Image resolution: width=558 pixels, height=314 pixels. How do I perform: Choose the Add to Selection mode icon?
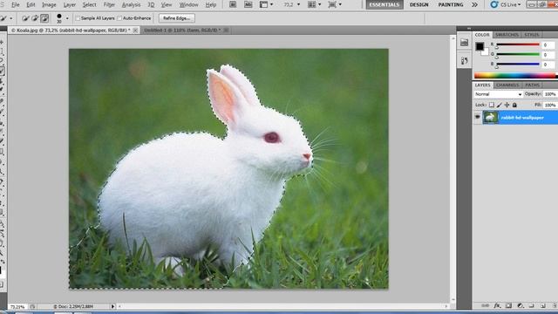pos(35,18)
